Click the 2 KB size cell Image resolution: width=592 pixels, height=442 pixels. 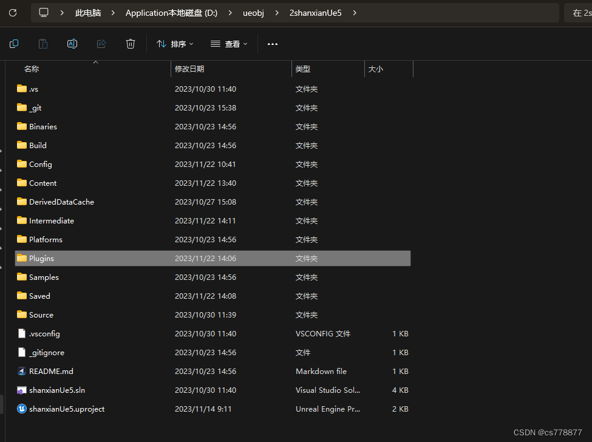pos(400,409)
